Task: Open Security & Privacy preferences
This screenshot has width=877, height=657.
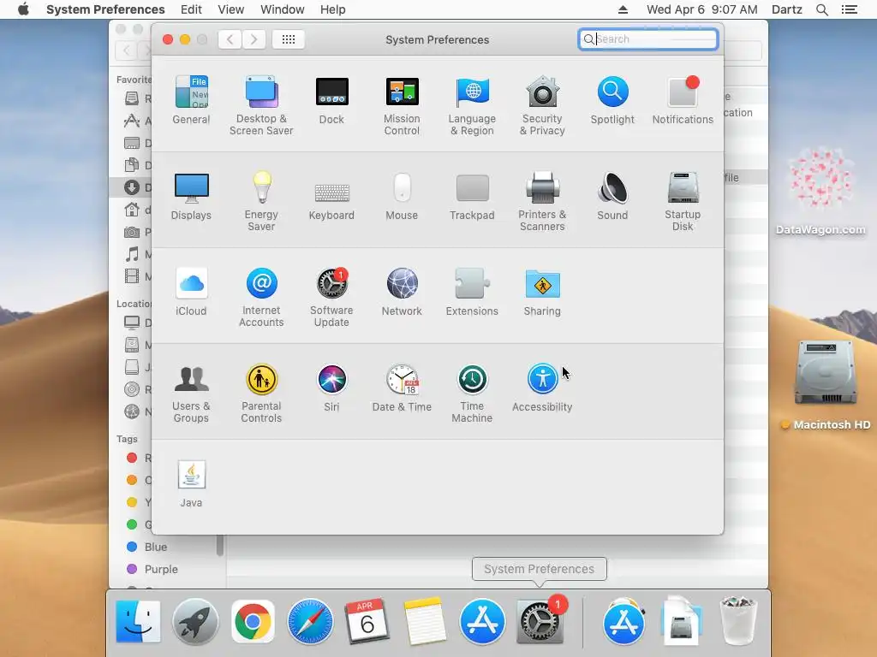Action: [542, 106]
